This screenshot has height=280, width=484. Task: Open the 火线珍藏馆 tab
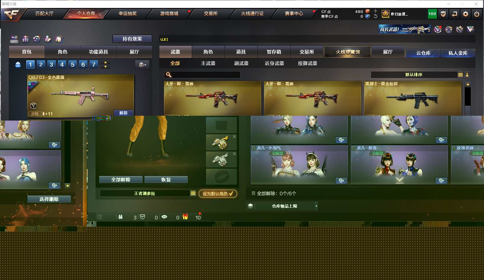coord(347,52)
